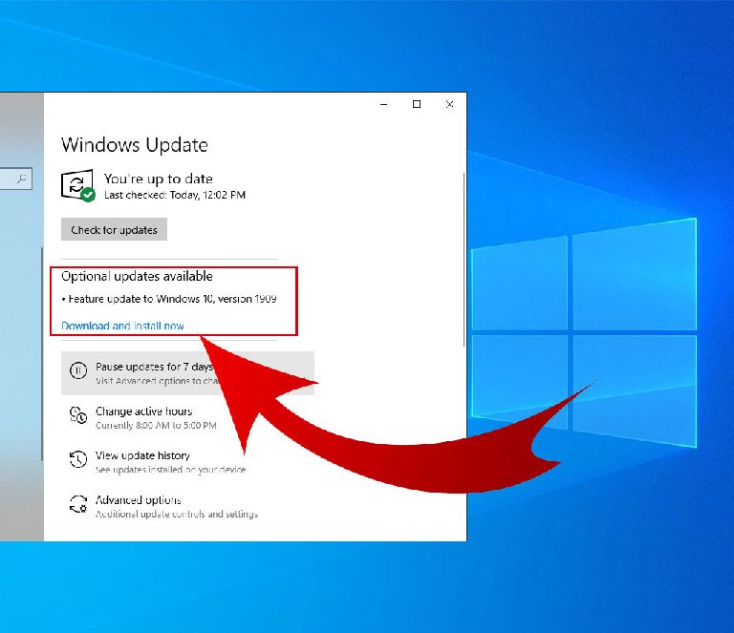The image size is (734, 633).
Task: Click the update status sync icon
Action: coord(77,185)
